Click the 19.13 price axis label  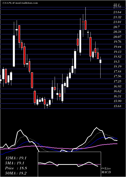click(x=117, y=52)
